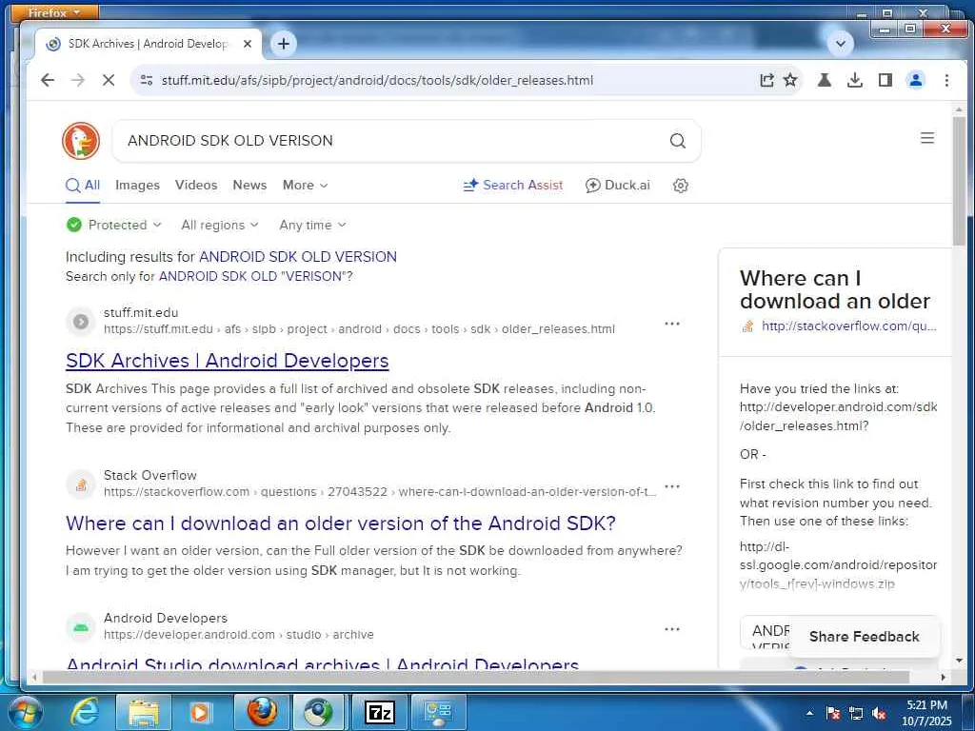Open search settings gear icon

click(681, 186)
